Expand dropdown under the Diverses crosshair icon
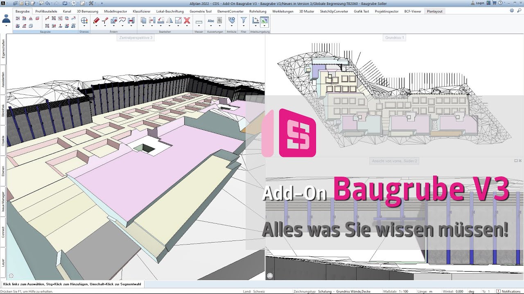The height and width of the screenshot is (294, 524). coord(84,26)
